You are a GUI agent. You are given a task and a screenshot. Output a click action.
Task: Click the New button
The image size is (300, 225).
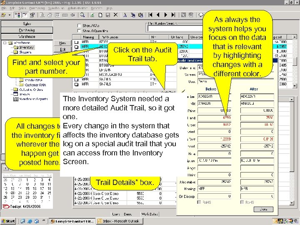click(62, 43)
